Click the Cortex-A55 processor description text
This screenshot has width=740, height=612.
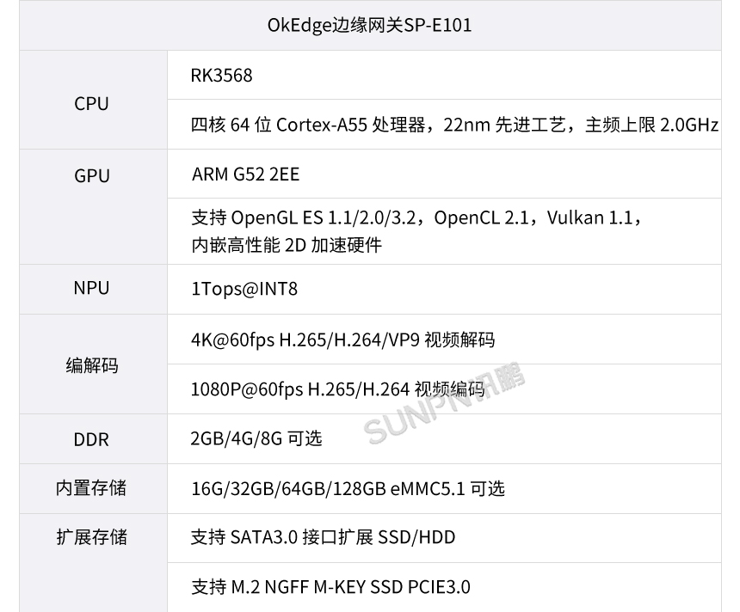tap(453, 125)
